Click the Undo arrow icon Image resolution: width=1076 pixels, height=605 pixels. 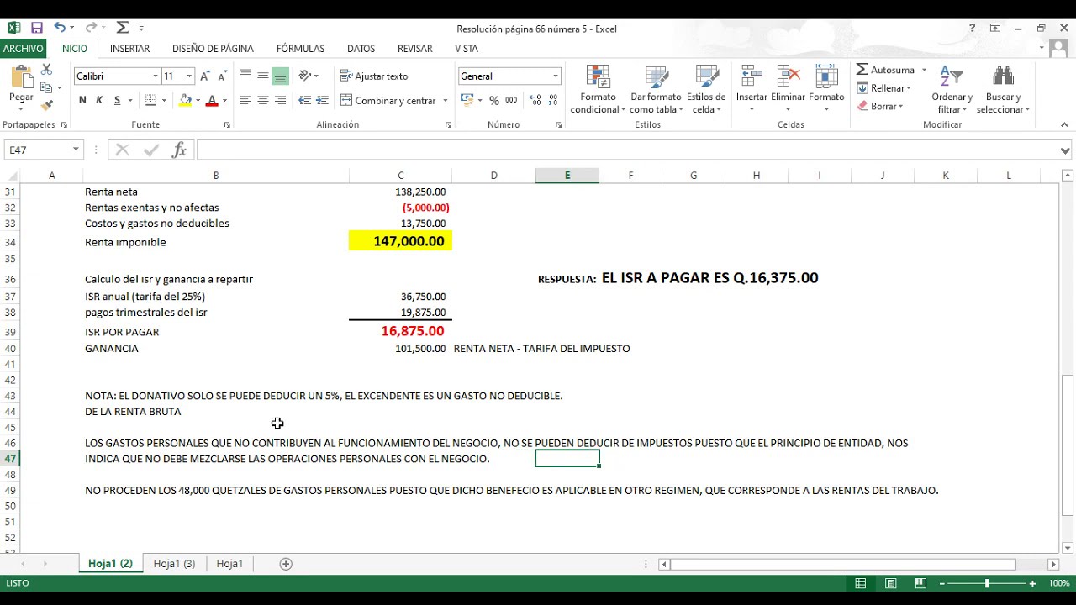[59, 28]
